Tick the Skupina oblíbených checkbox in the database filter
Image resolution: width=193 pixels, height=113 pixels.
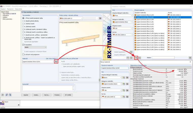[113, 55]
